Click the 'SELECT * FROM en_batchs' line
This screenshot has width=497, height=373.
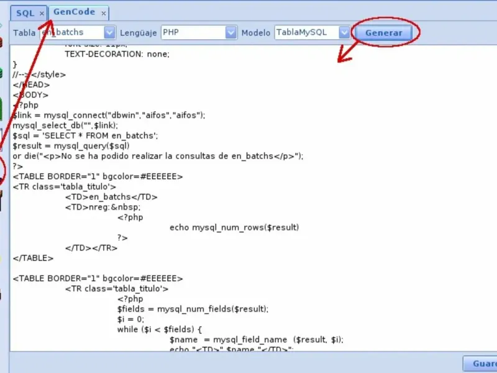tap(85, 136)
